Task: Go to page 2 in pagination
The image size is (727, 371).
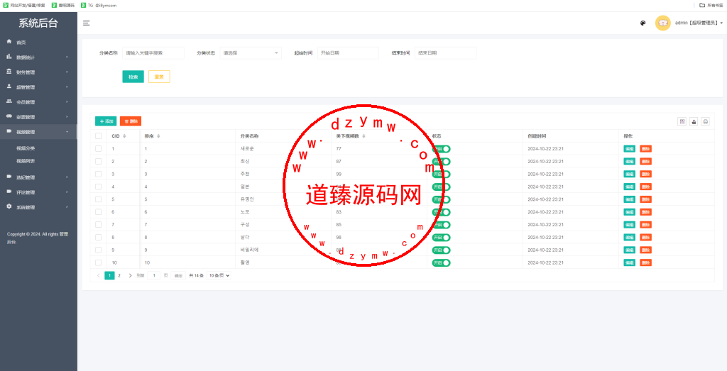Action: [119, 275]
